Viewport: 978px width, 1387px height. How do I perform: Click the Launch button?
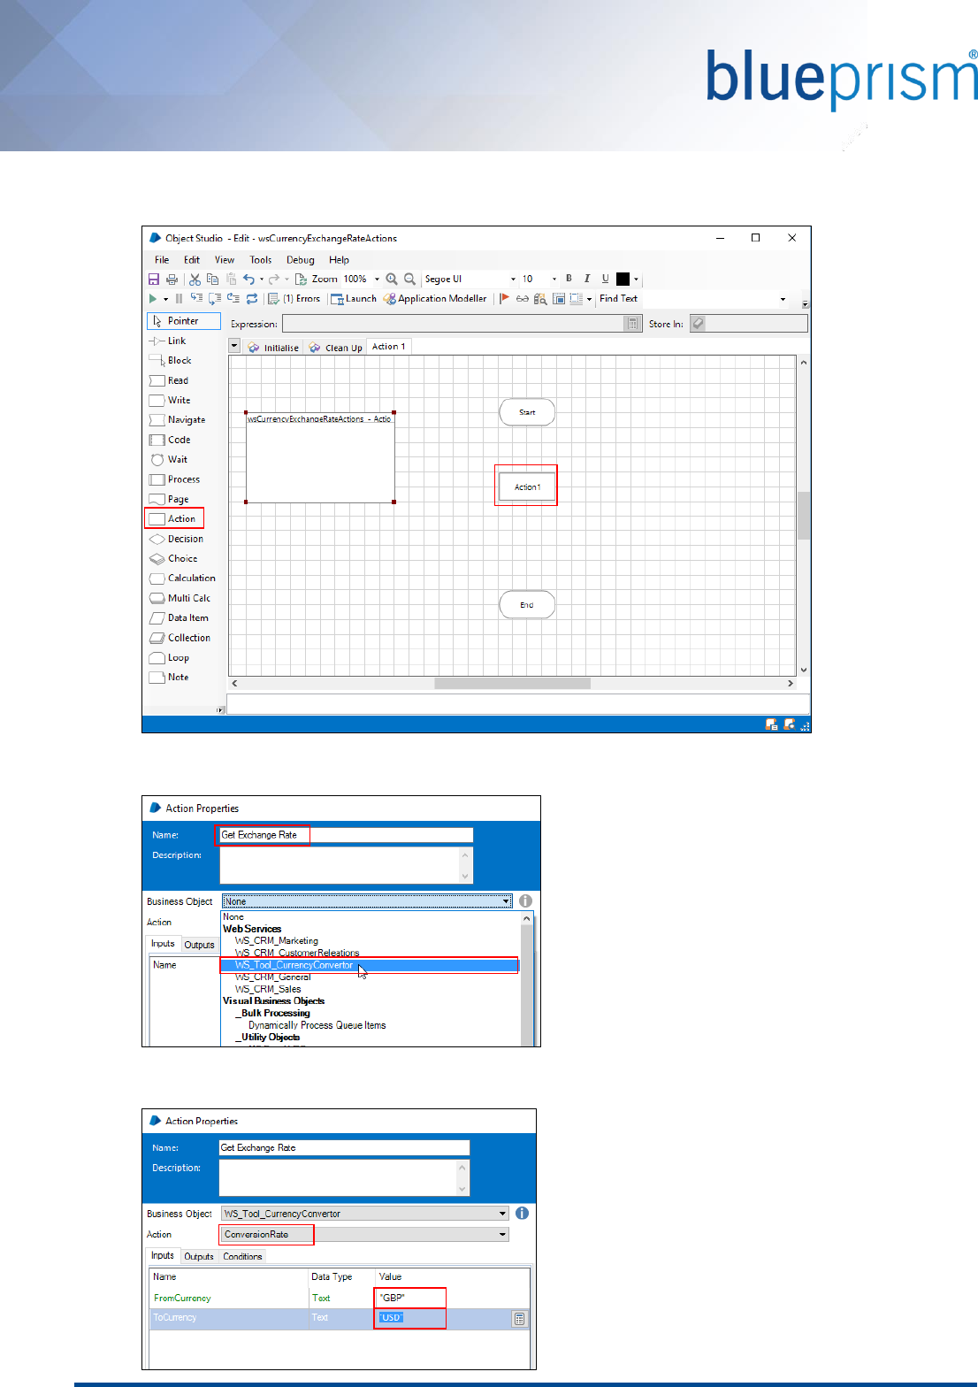click(x=354, y=299)
